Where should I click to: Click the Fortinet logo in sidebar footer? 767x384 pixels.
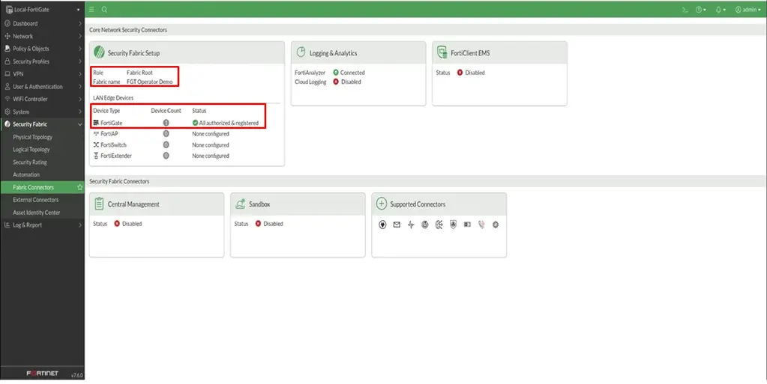42,374
